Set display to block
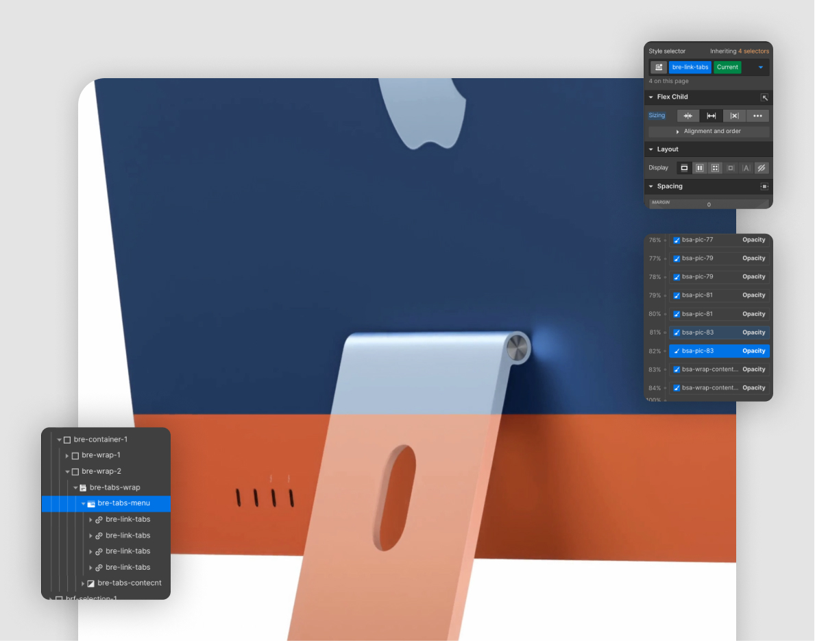This screenshot has height=641, width=815. coord(684,168)
